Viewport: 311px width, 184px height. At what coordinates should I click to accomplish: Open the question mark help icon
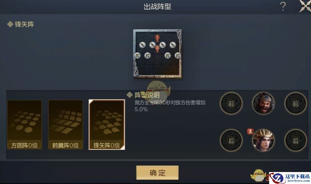[283, 7]
